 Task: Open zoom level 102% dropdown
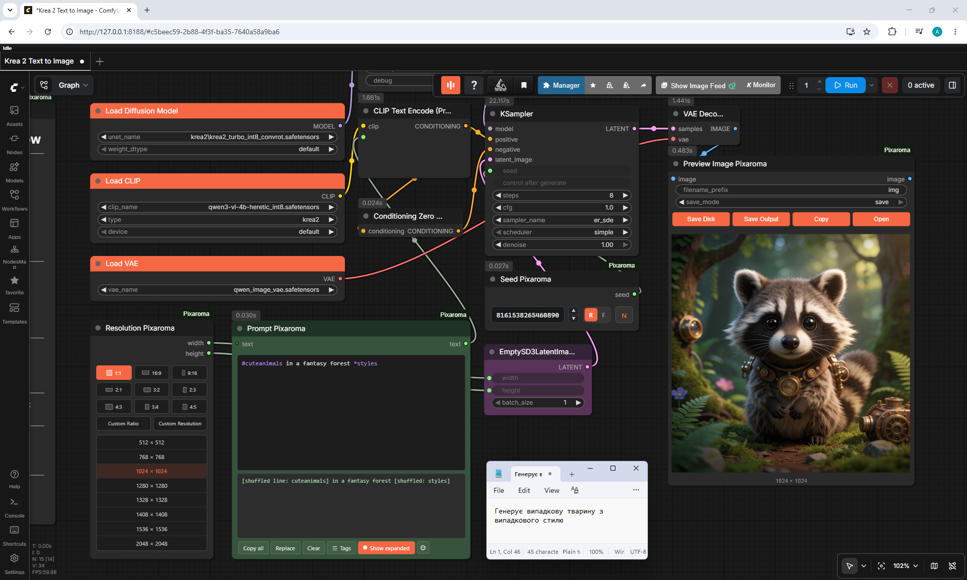tap(905, 566)
